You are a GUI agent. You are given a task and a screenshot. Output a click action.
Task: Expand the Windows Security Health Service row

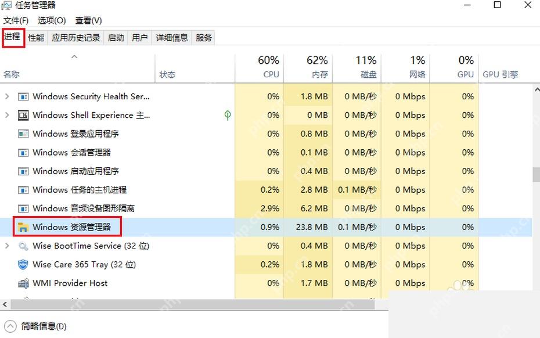click(7, 96)
